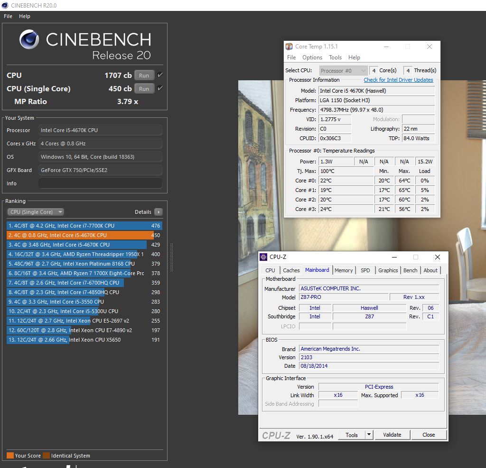Click the Identical System legend swatch

46,455
